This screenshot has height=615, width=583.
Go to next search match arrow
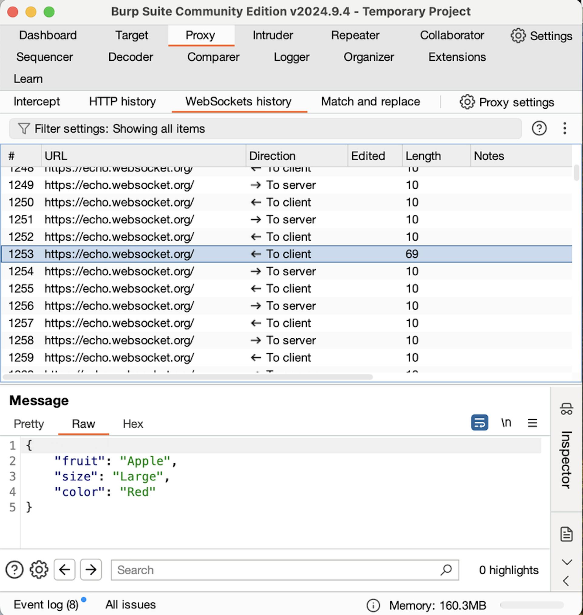(x=91, y=570)
